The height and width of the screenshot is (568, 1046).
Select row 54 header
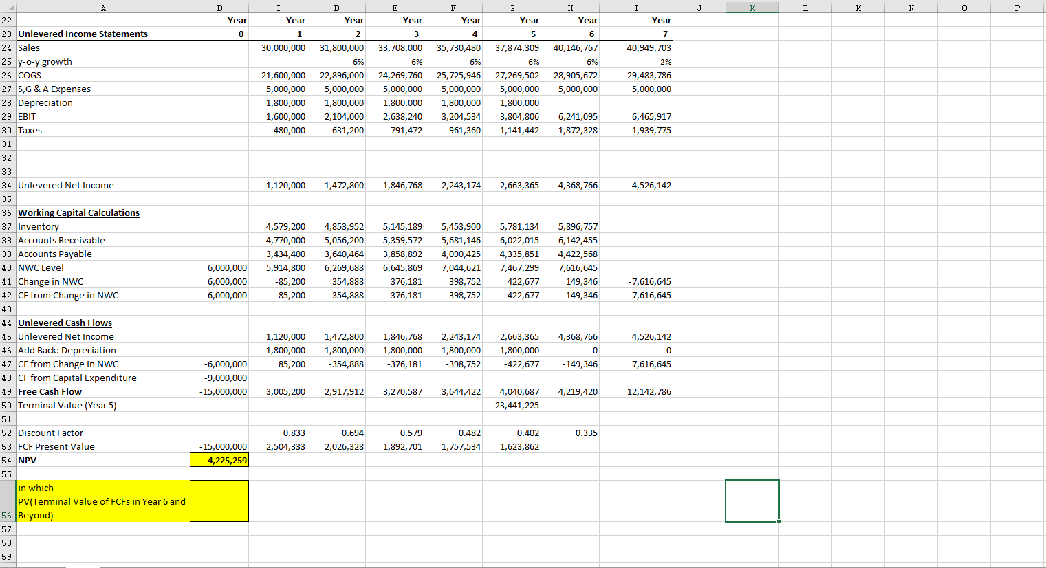pos(7,460)
